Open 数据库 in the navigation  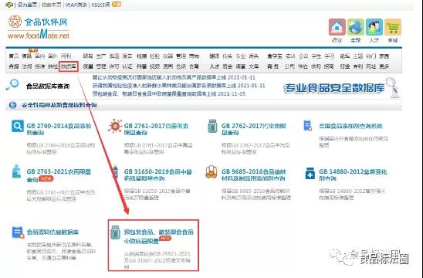69,66
